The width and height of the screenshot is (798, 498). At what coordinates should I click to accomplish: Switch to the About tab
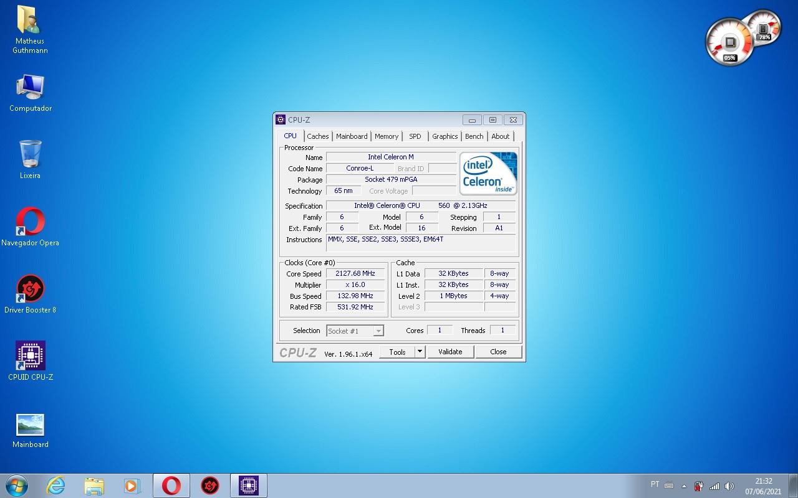(x=501, y=136)
